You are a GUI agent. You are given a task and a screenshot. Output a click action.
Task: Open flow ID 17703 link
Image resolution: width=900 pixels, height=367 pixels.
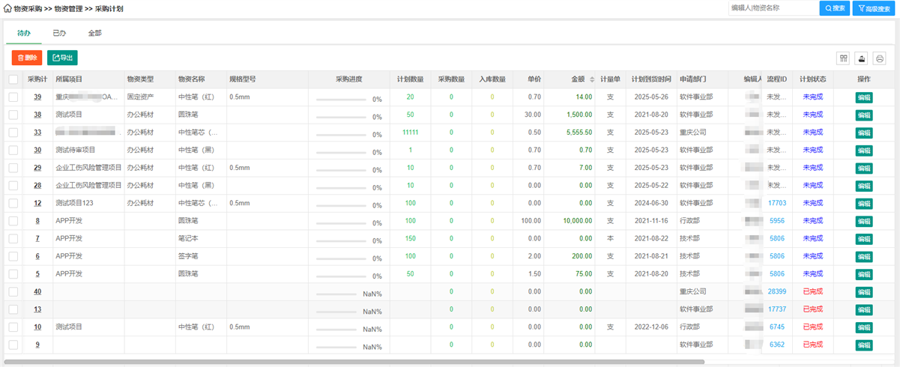pyautogui.click(x=777, y=203)
